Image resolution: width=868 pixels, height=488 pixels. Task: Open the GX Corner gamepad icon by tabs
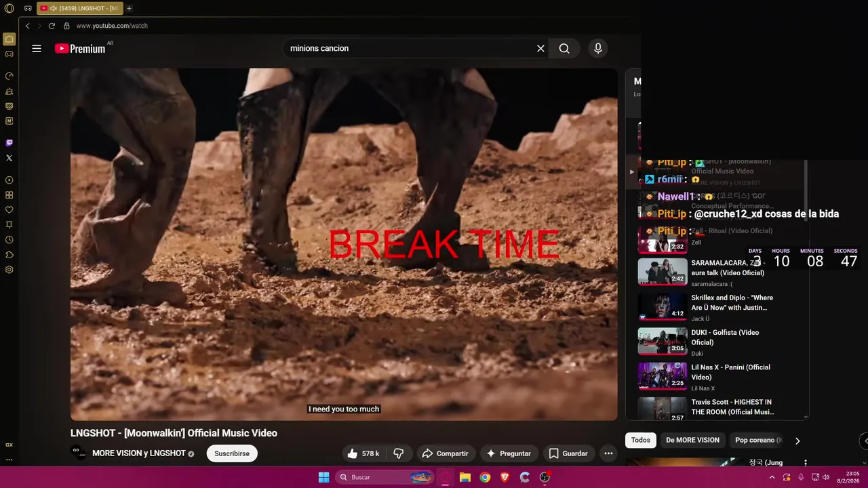28,8
